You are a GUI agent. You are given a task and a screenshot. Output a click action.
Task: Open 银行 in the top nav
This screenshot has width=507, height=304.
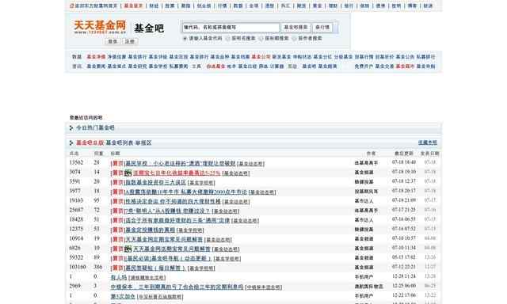[349, 6]
